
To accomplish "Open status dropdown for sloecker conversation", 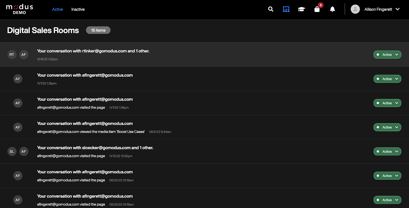I will [387, 151].
